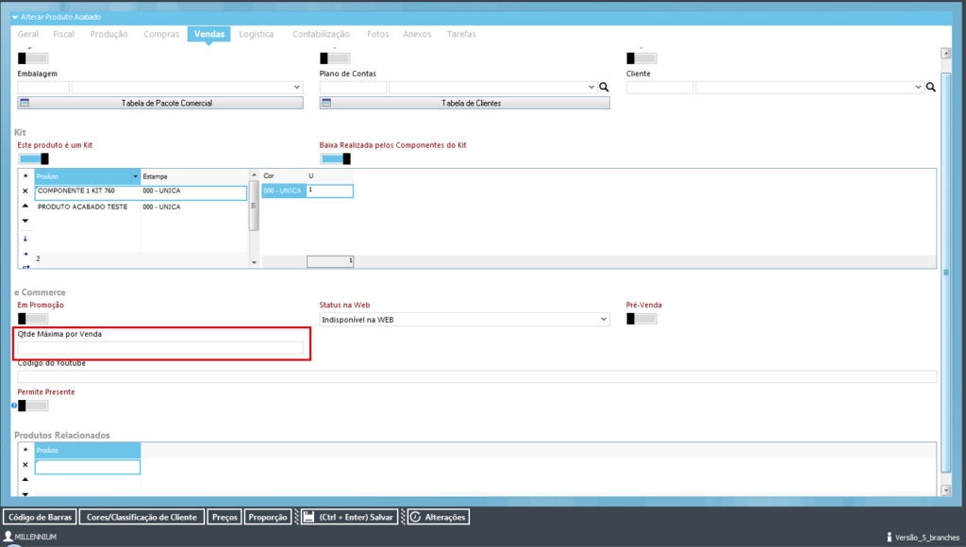Expand the Embalagem dropdown list
966x547 pixels.
point(296,87)
